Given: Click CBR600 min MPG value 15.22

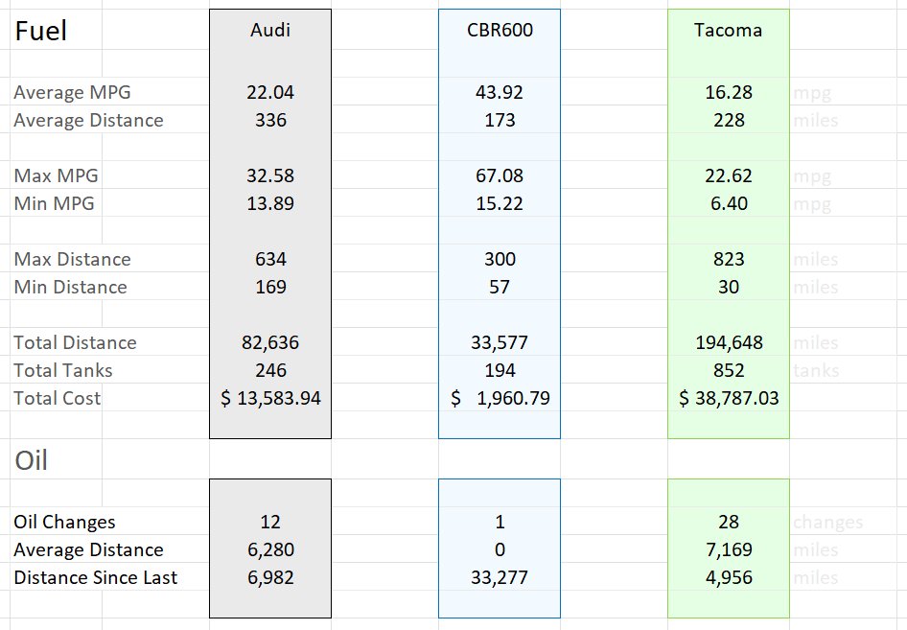Looking at the screenshot, I should (x=500, y=203).
